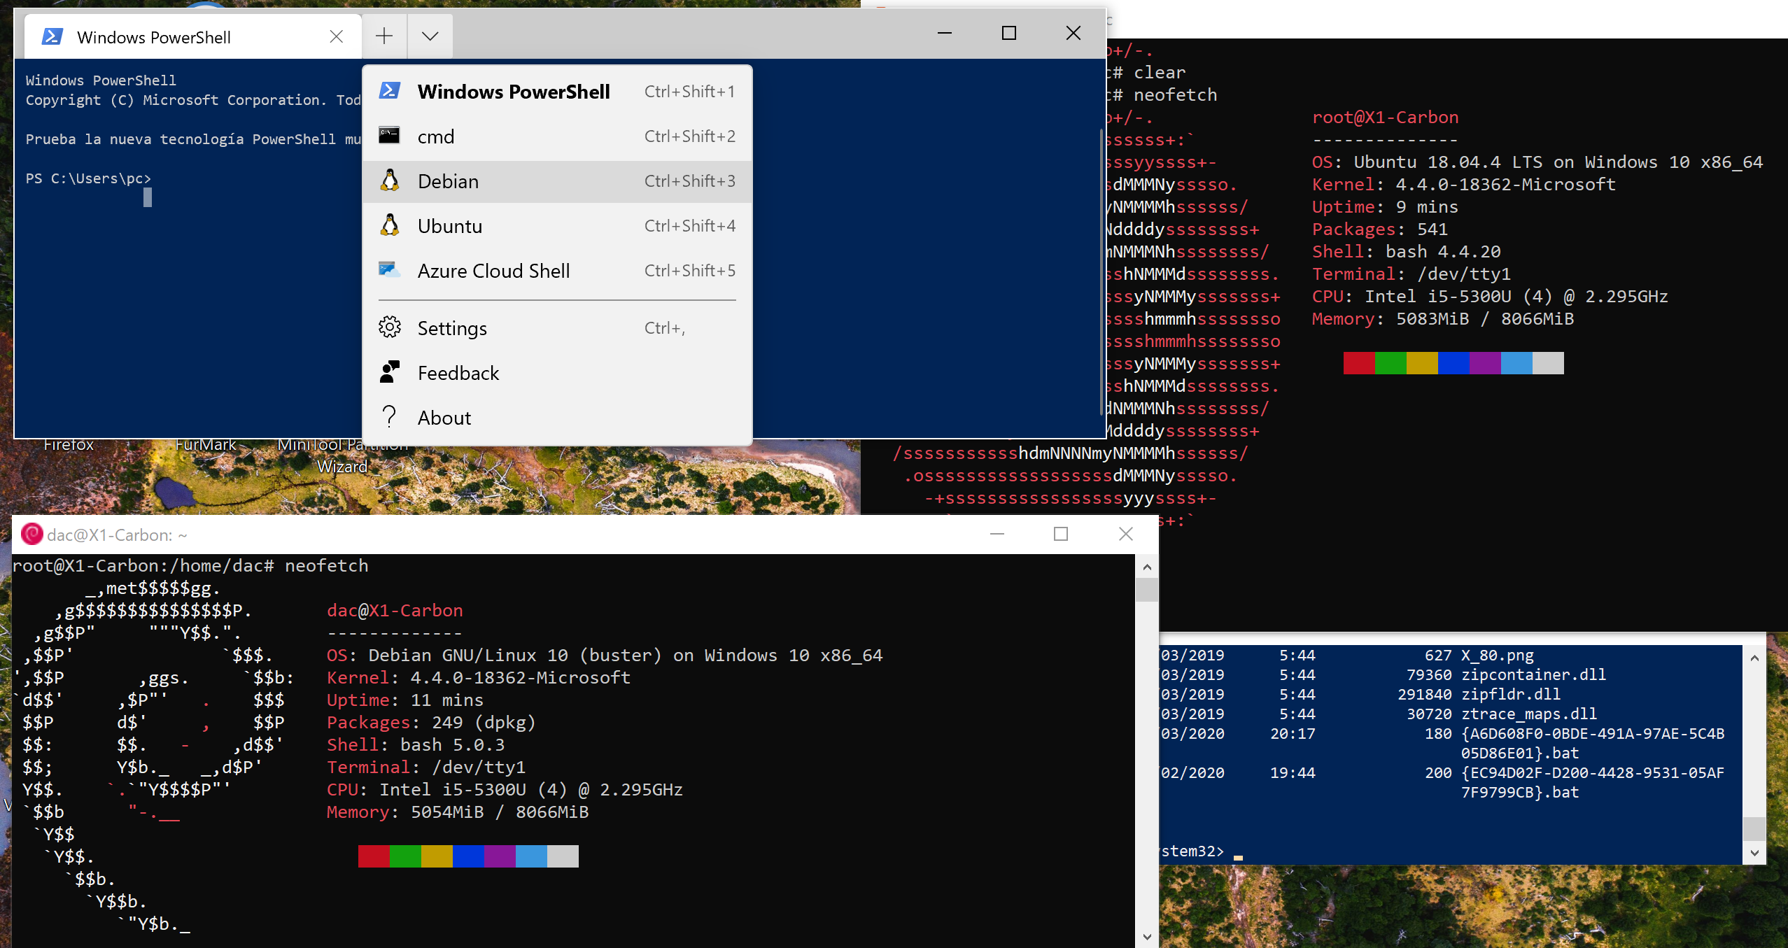Click the Settings gear icon

coord(389,327)
